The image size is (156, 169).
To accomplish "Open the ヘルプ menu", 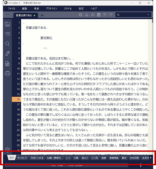I will click(x=94, y=9).
